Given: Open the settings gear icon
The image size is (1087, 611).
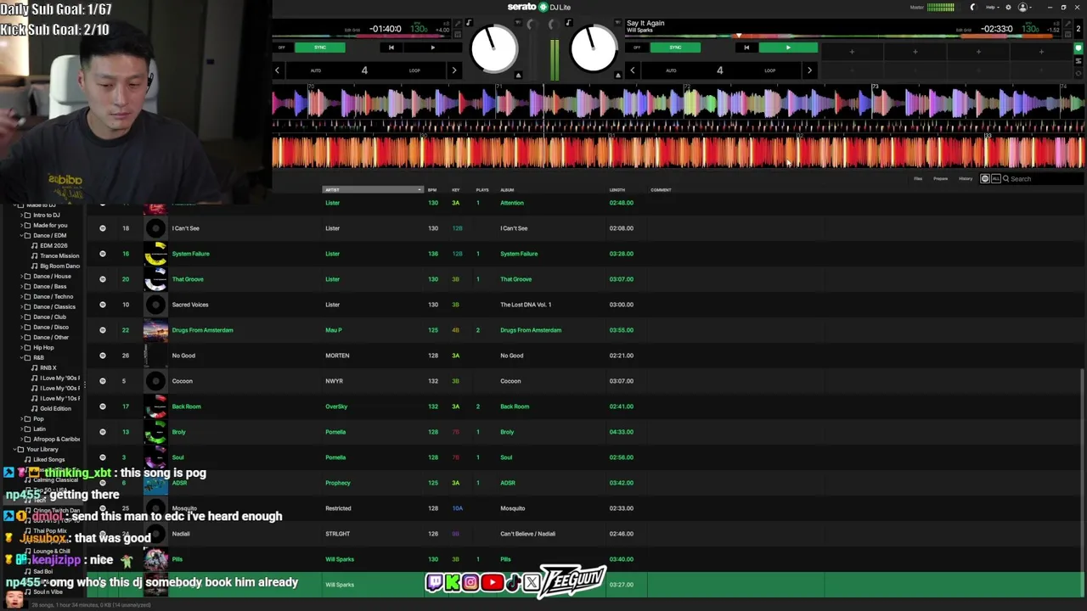Looking at the screenshot, I should 1007,8.
